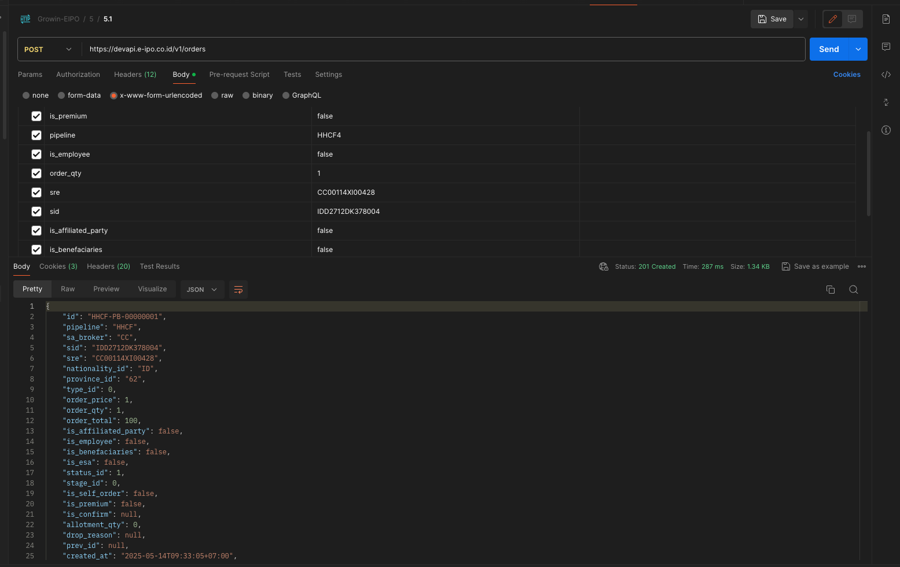The image size is (900, 567).
Task: Open the POST method dropdown
Action: click(49, 49)
